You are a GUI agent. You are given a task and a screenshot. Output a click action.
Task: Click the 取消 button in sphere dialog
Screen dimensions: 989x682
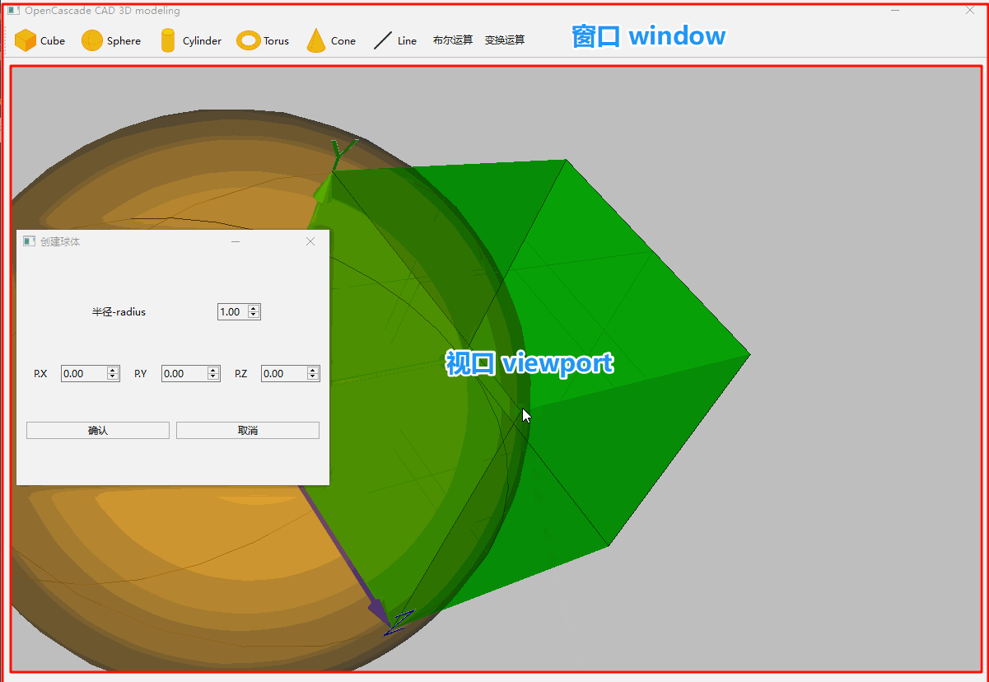(x=248, y=431)
